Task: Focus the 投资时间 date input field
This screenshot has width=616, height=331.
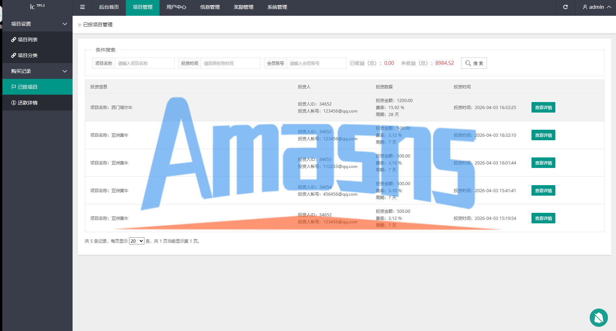Action: tap(231, 63)
